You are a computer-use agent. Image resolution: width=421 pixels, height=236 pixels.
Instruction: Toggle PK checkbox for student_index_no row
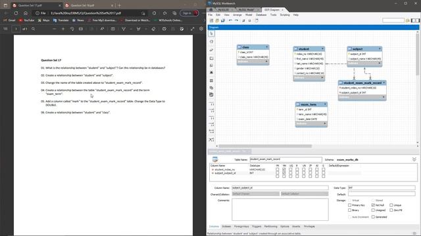click(278, 170)
